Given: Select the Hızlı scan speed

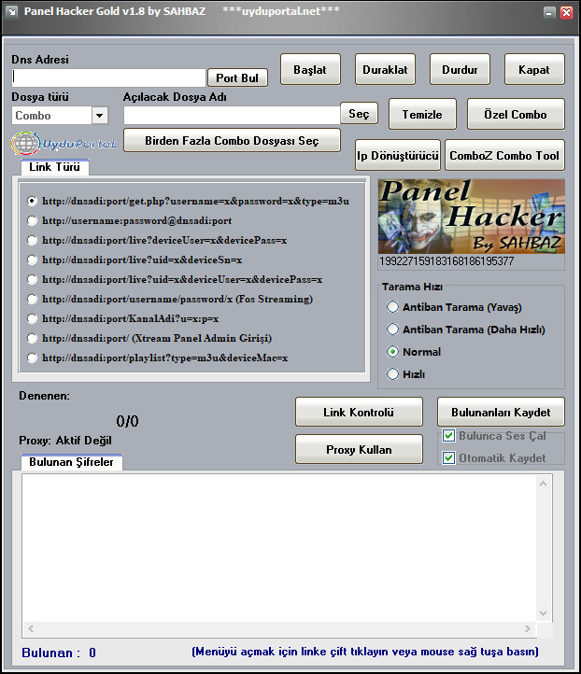Looking at the screenshot, I should pyautogui.click(x=393, y=374).
